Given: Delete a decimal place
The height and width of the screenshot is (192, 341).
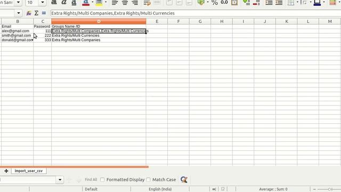Looking at the screenshot, I should coord(256,3).
